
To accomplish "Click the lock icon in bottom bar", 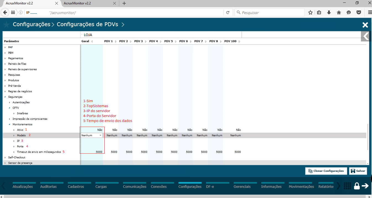I will click(x=357, y=186).
